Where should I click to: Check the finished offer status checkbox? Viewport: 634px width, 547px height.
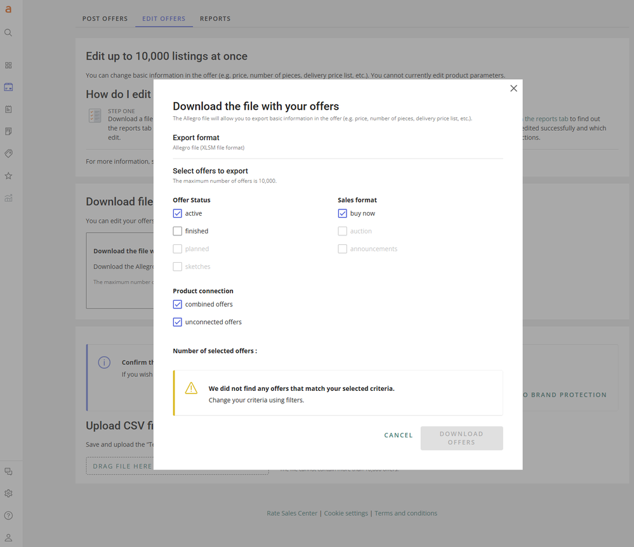pos(178,232)
